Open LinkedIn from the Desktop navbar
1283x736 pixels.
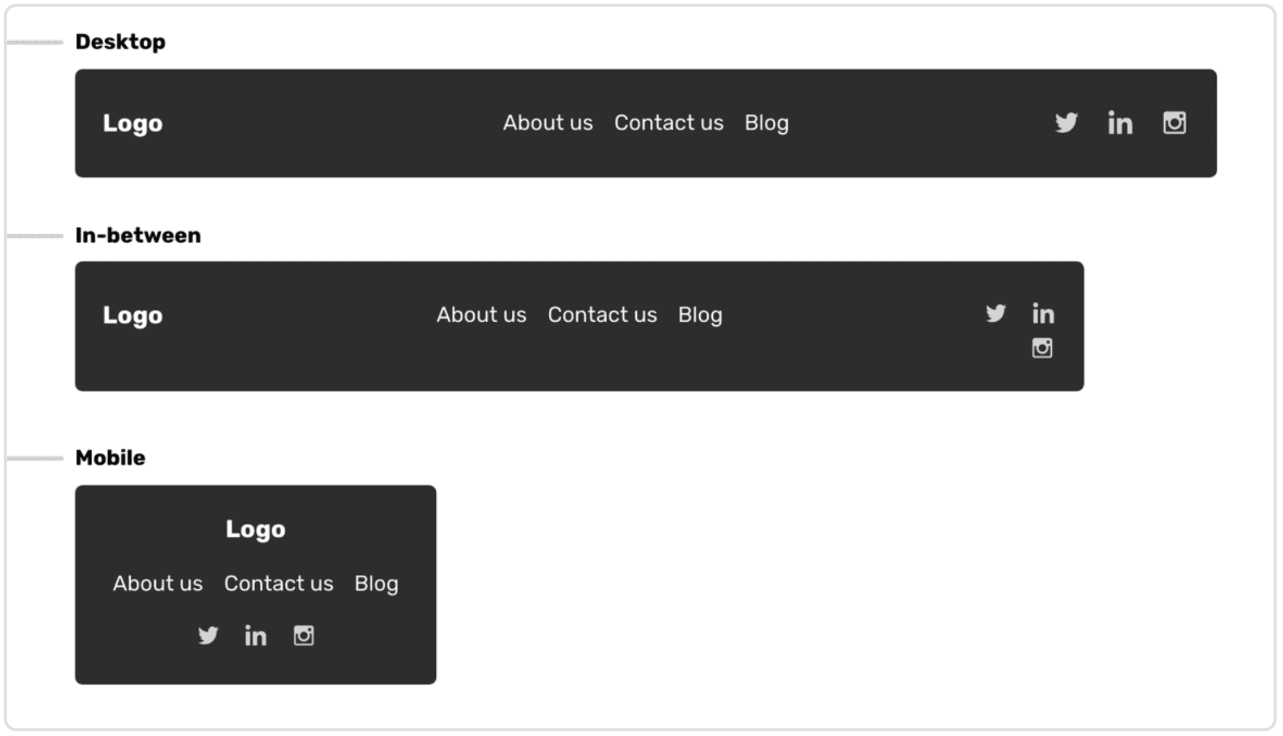(1120, 123)
